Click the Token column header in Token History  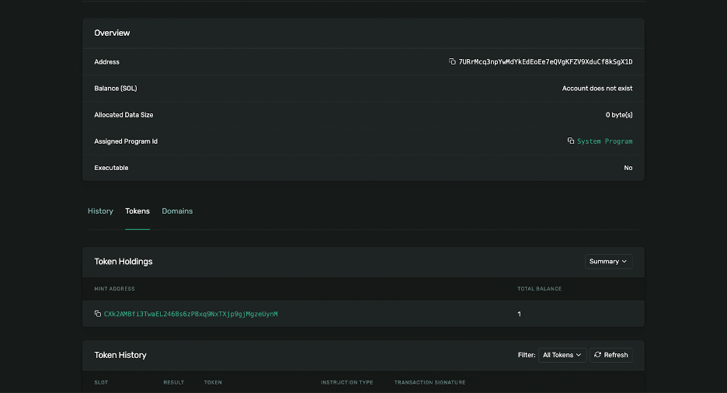tap(213, 382)
